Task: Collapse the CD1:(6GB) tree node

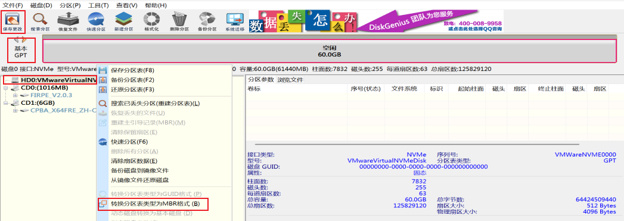Action: click(5, 102)
